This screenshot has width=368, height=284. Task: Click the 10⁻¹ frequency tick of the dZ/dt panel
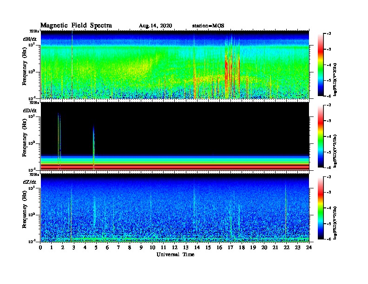pyautogui.click(x=32, y=241)
